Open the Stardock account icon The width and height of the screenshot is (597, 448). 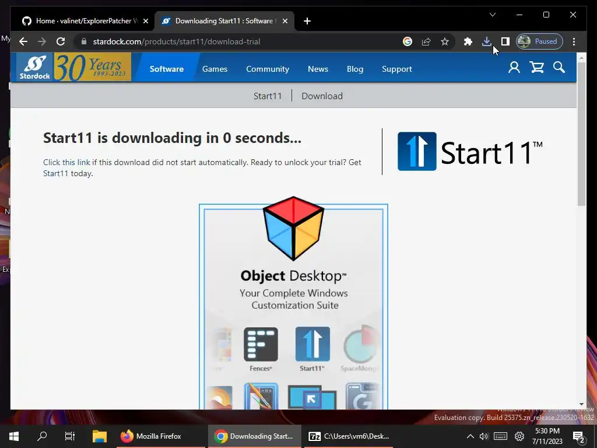pos(514,68)
